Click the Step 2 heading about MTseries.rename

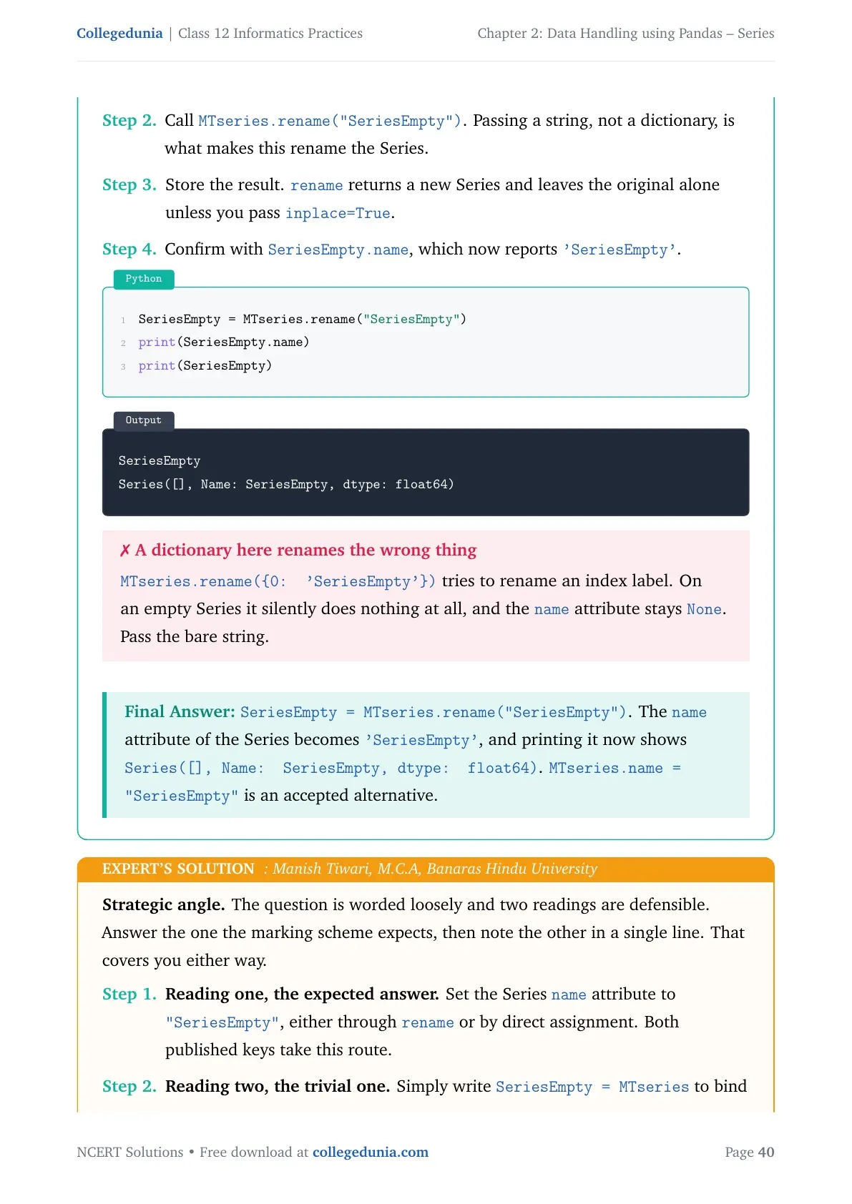pos(129,120)
